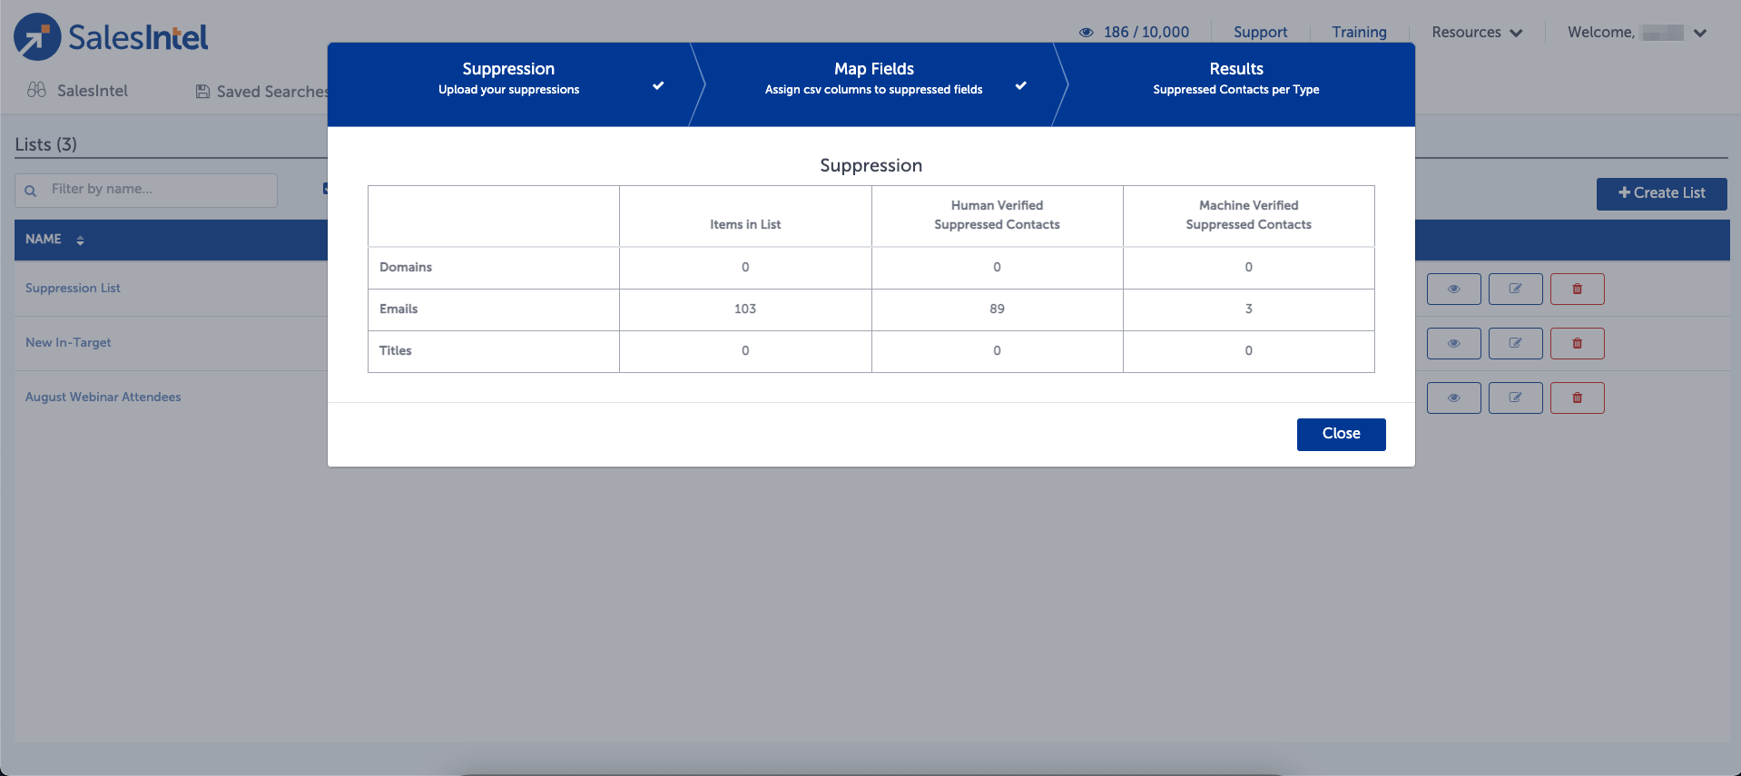Viewport: 1741px width, 776px height.
Task: Click Machine Verified Emails value 3
Action: click(x=1249, y=309)
